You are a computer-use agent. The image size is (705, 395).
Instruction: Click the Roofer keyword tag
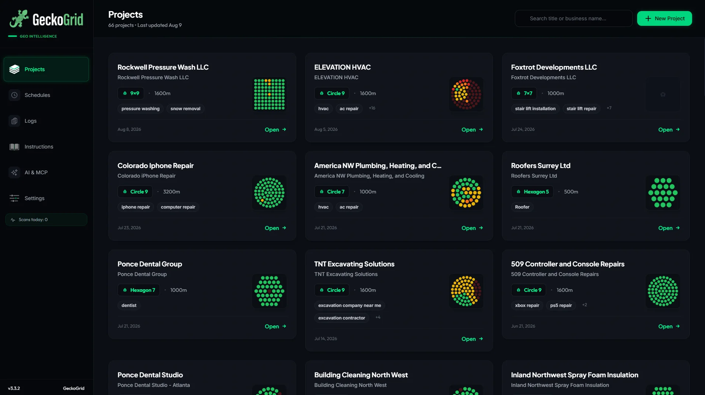[522, 207]
